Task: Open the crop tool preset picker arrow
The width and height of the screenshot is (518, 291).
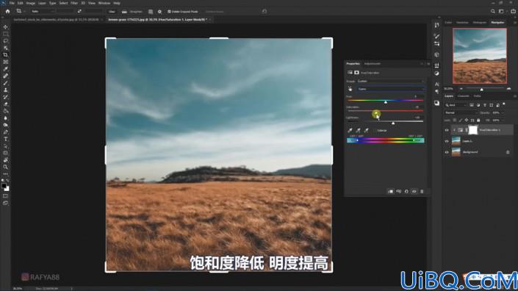Action: coord(24,12)
